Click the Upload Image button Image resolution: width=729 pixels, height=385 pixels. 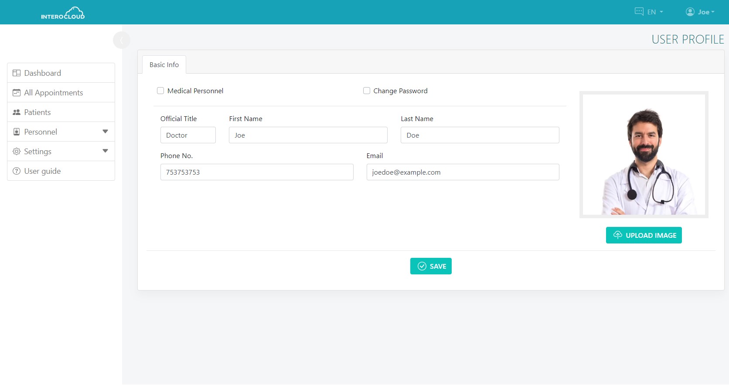[644, 235]
